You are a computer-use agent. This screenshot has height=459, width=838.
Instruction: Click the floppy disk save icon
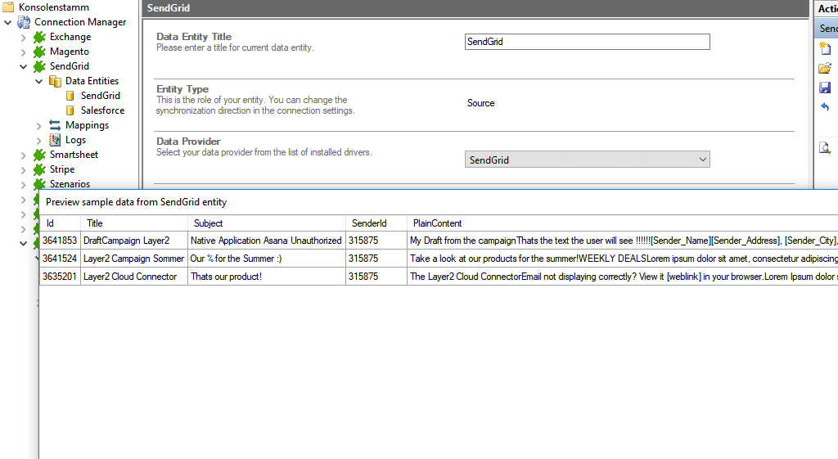point(825,88)
